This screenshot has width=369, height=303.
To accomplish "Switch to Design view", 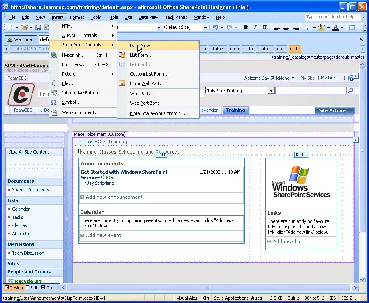I will pos(14,288).
